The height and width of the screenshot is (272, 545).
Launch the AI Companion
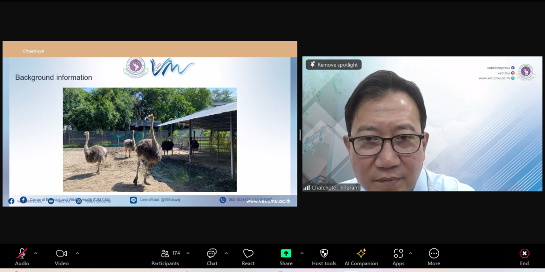tap(361, 257)
